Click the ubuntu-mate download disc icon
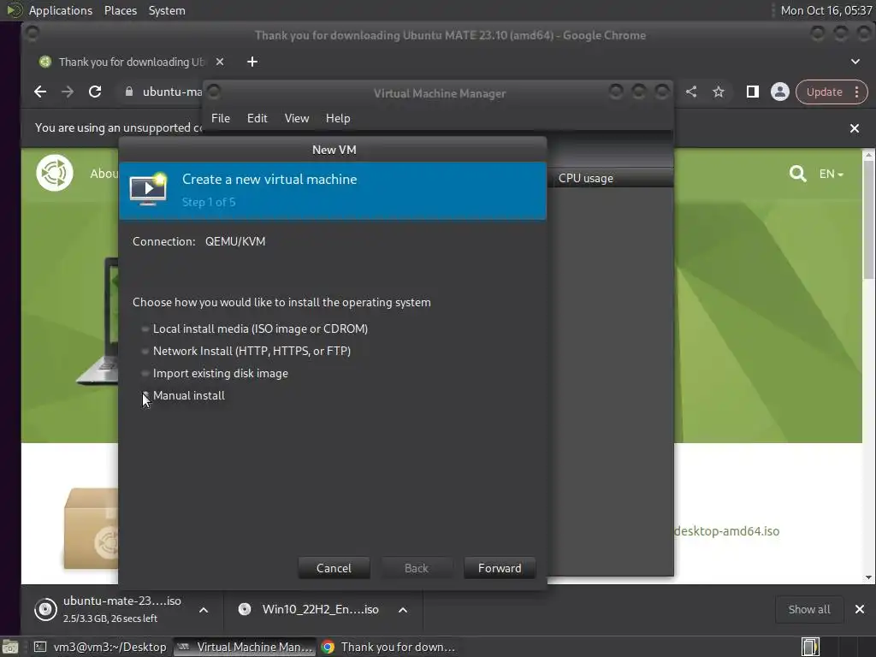This screenshot has height=657, width=876. point(45,609)
